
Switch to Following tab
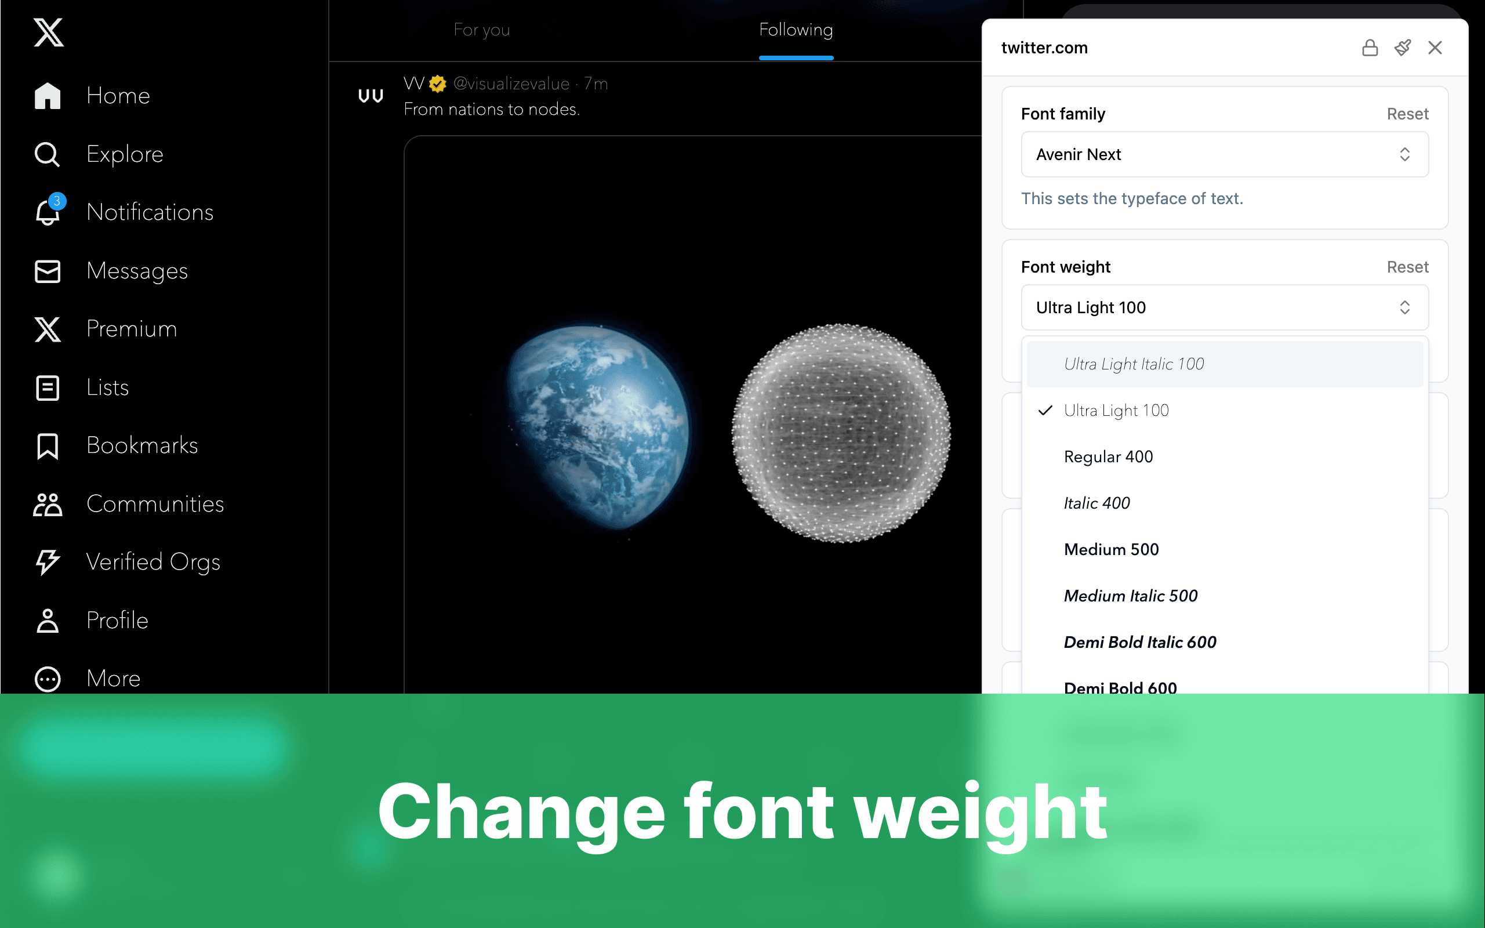(x=796, y=29)
